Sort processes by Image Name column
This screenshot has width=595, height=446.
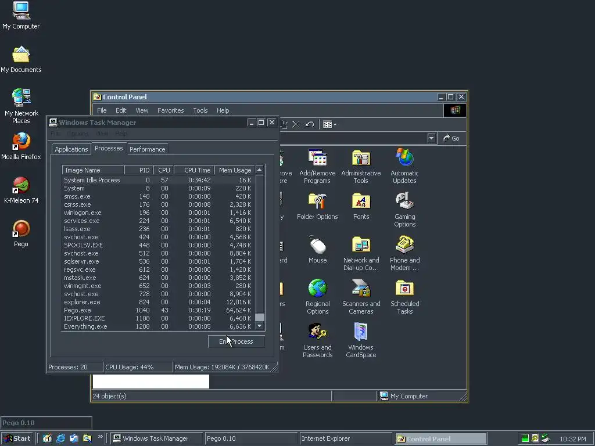click(x=94, y=170)
